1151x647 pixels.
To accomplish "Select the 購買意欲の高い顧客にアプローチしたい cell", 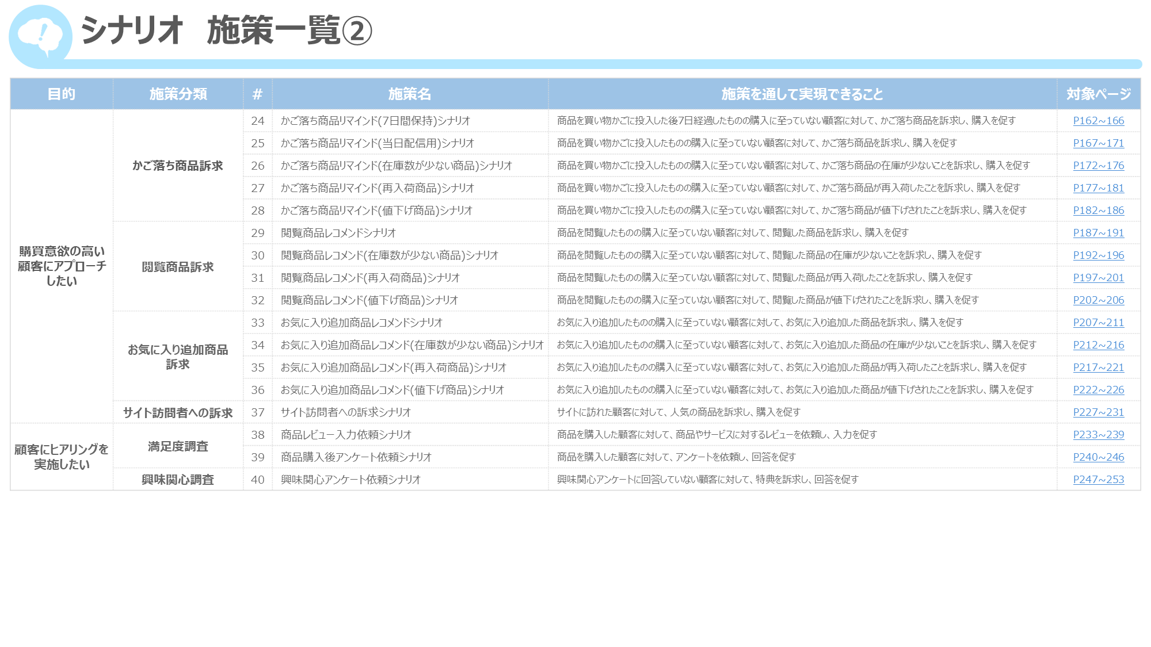I will 62,266.
